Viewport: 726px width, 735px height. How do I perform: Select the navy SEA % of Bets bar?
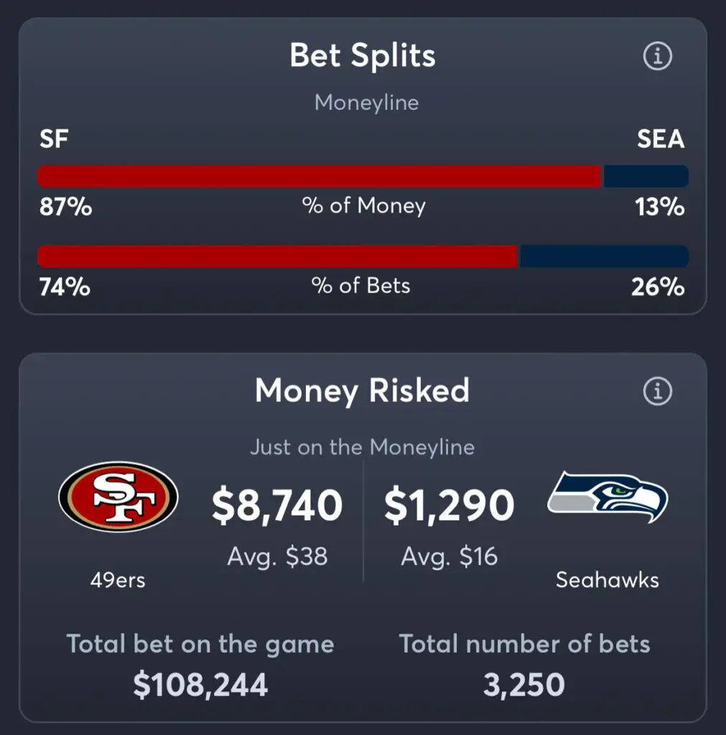[x=605, y=256]
